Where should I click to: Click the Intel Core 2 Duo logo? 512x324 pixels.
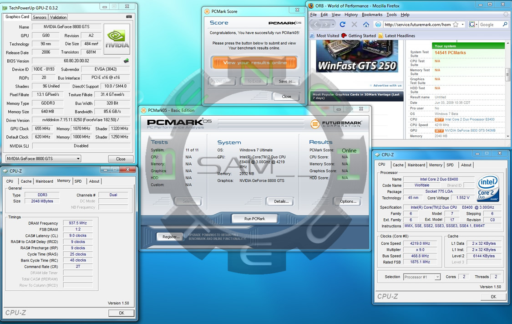coord(488,188)
